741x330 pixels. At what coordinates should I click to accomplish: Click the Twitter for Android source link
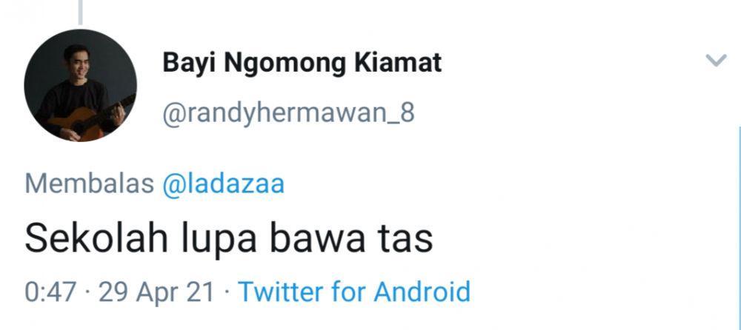click(354, 292)
